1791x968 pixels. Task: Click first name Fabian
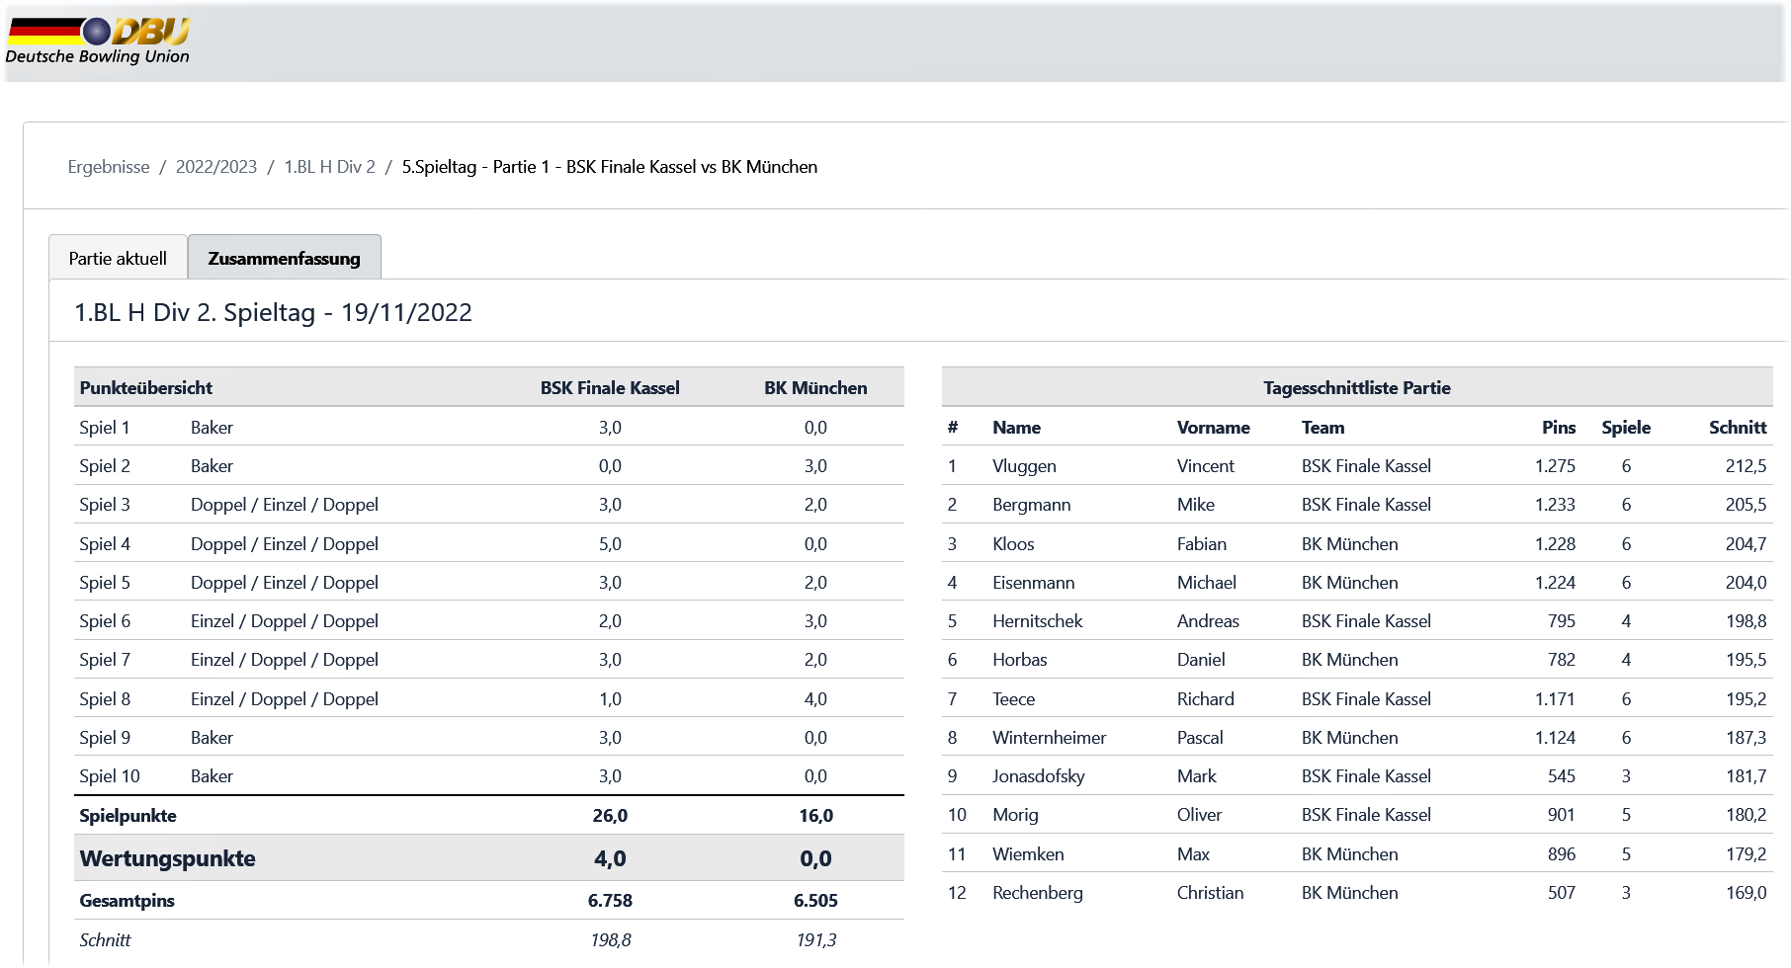pyautogui.click(x=1201, y=544)
